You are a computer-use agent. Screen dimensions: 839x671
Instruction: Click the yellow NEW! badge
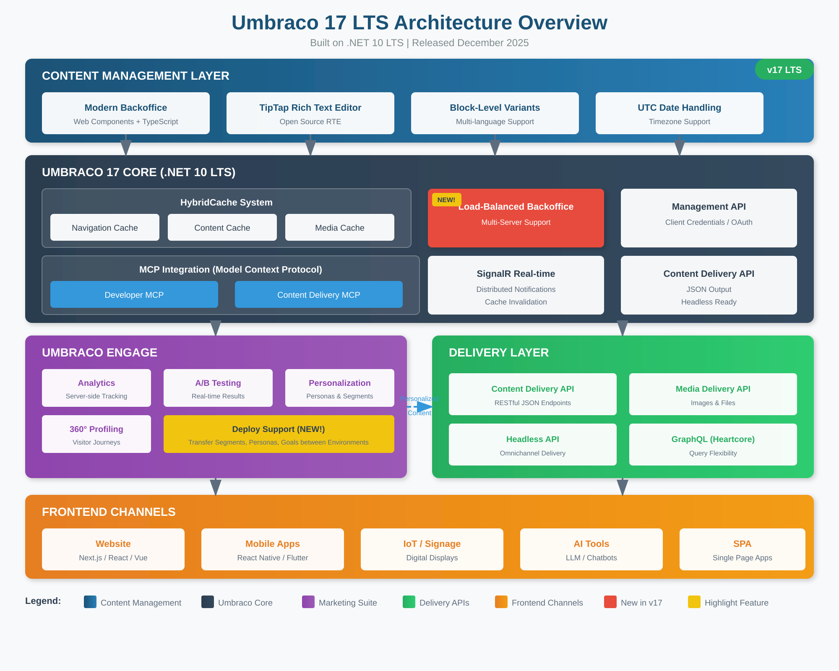pos(446,200)
